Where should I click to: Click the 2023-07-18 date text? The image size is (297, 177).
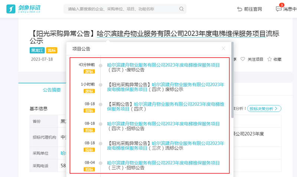42,59
